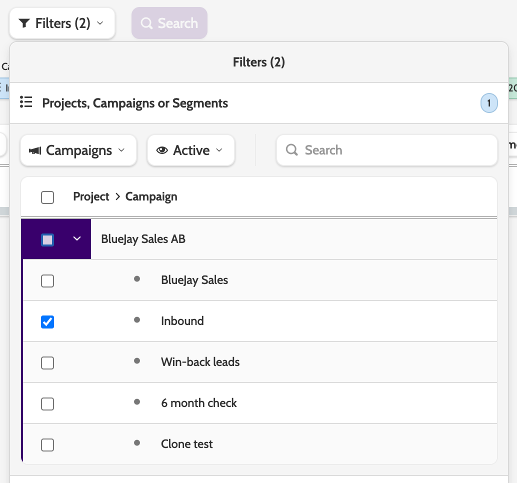Select all via Project > Campaign header checkbox
Viewport: 517px width, 483px height.
pos(47,197)
